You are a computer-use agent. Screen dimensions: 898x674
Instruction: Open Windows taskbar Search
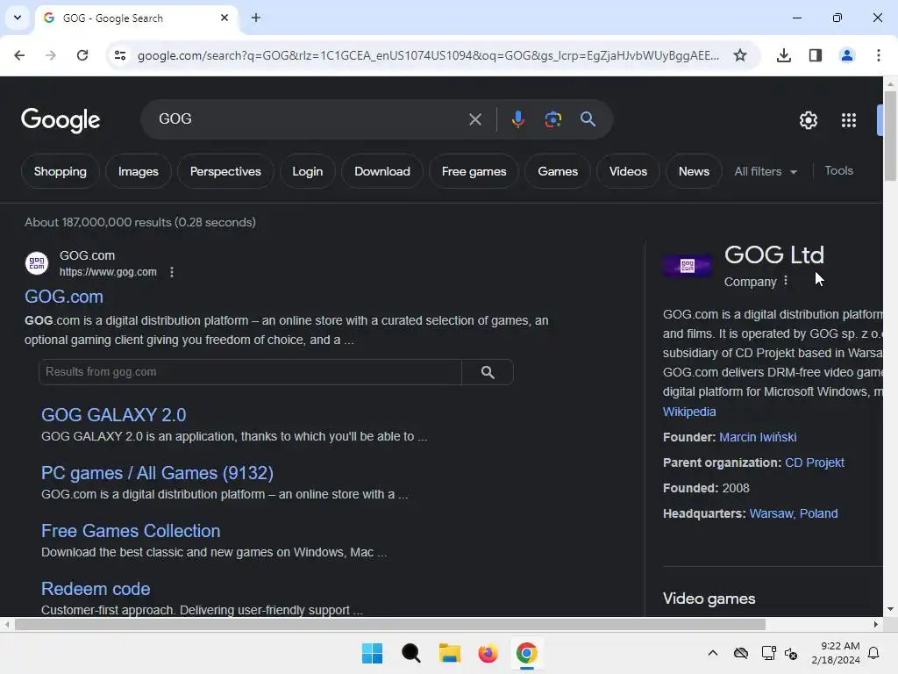pos(410,653)
